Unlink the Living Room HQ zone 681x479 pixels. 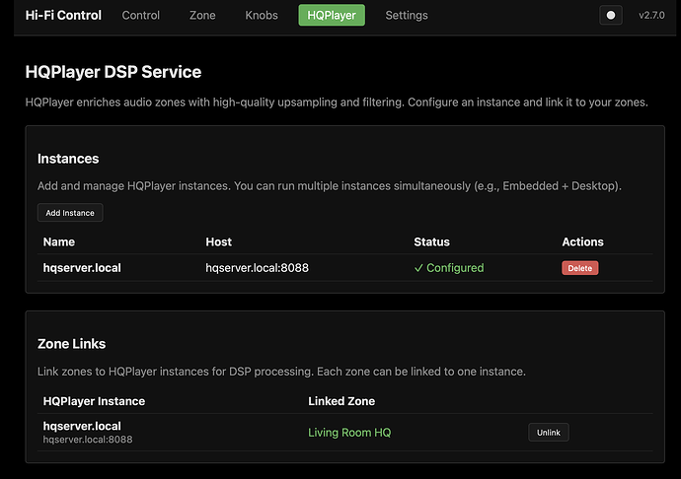click(548, 433)
